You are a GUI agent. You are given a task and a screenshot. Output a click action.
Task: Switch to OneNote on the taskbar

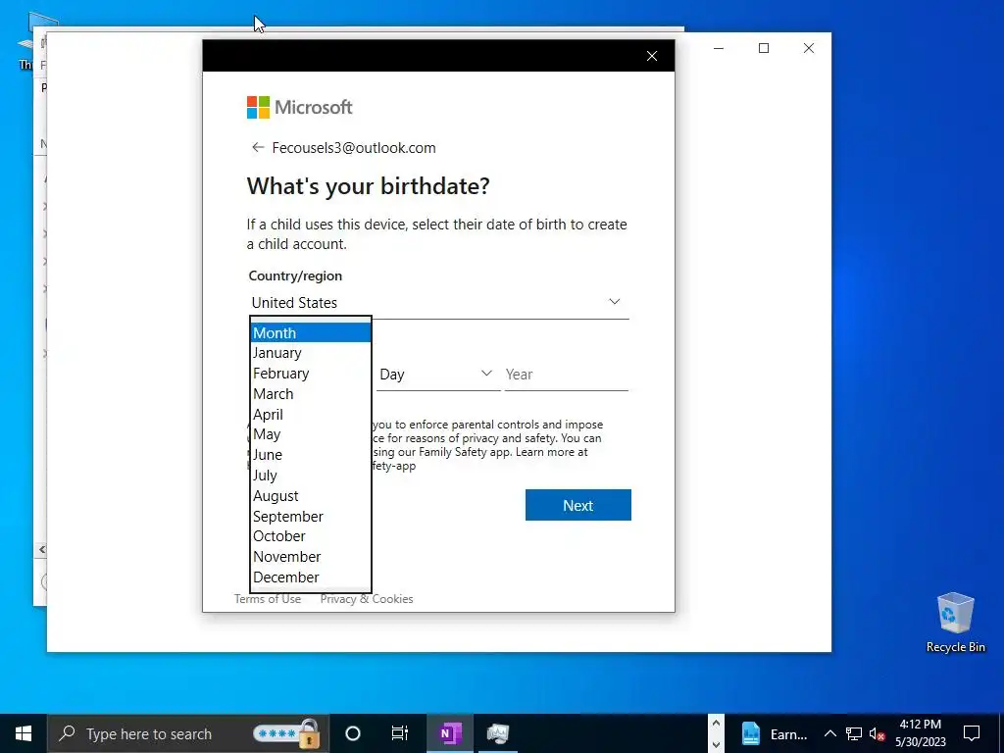click(450, 733)
